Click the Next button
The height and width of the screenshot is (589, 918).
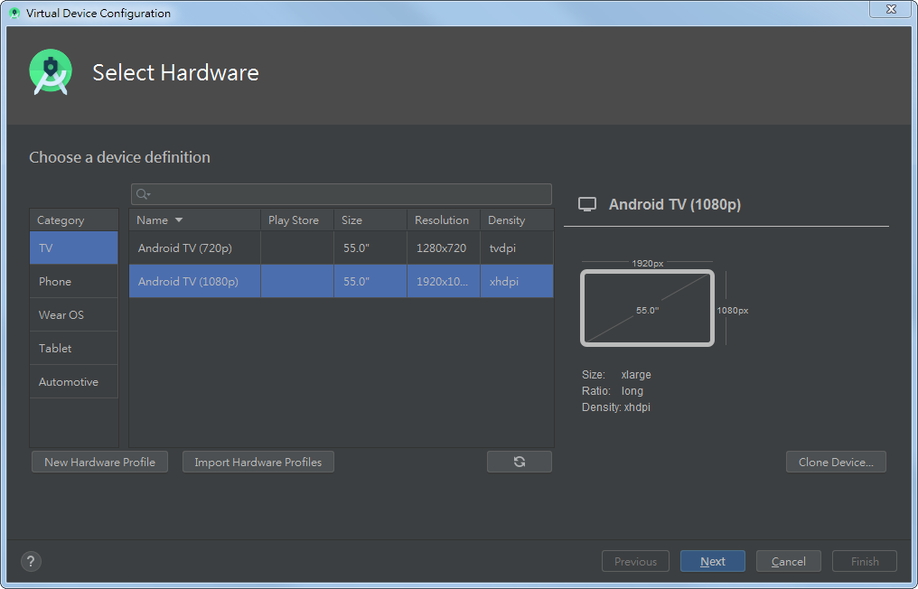pyautogui.click(x=713, y=562)
